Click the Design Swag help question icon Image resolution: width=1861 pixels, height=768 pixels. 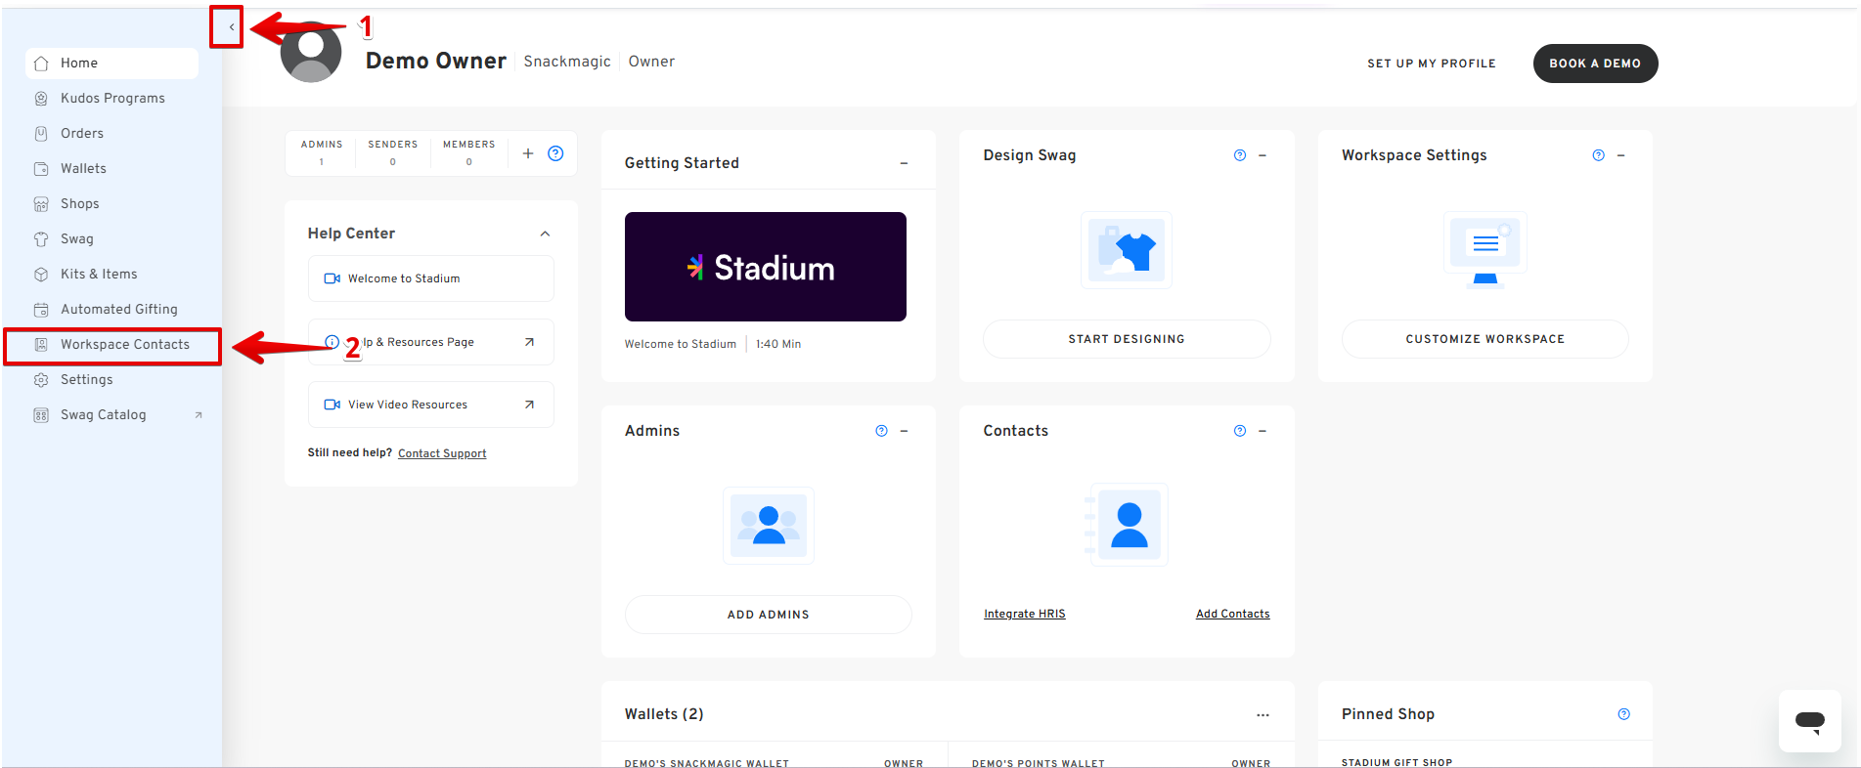[1239, 155]
